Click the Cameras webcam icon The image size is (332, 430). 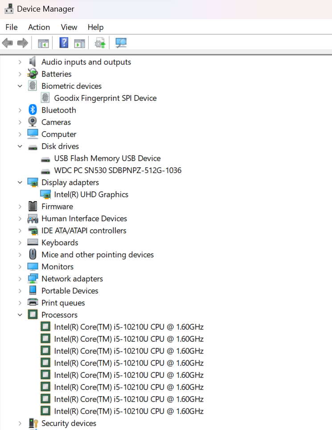pyautogui.click(x=33, y=122)
